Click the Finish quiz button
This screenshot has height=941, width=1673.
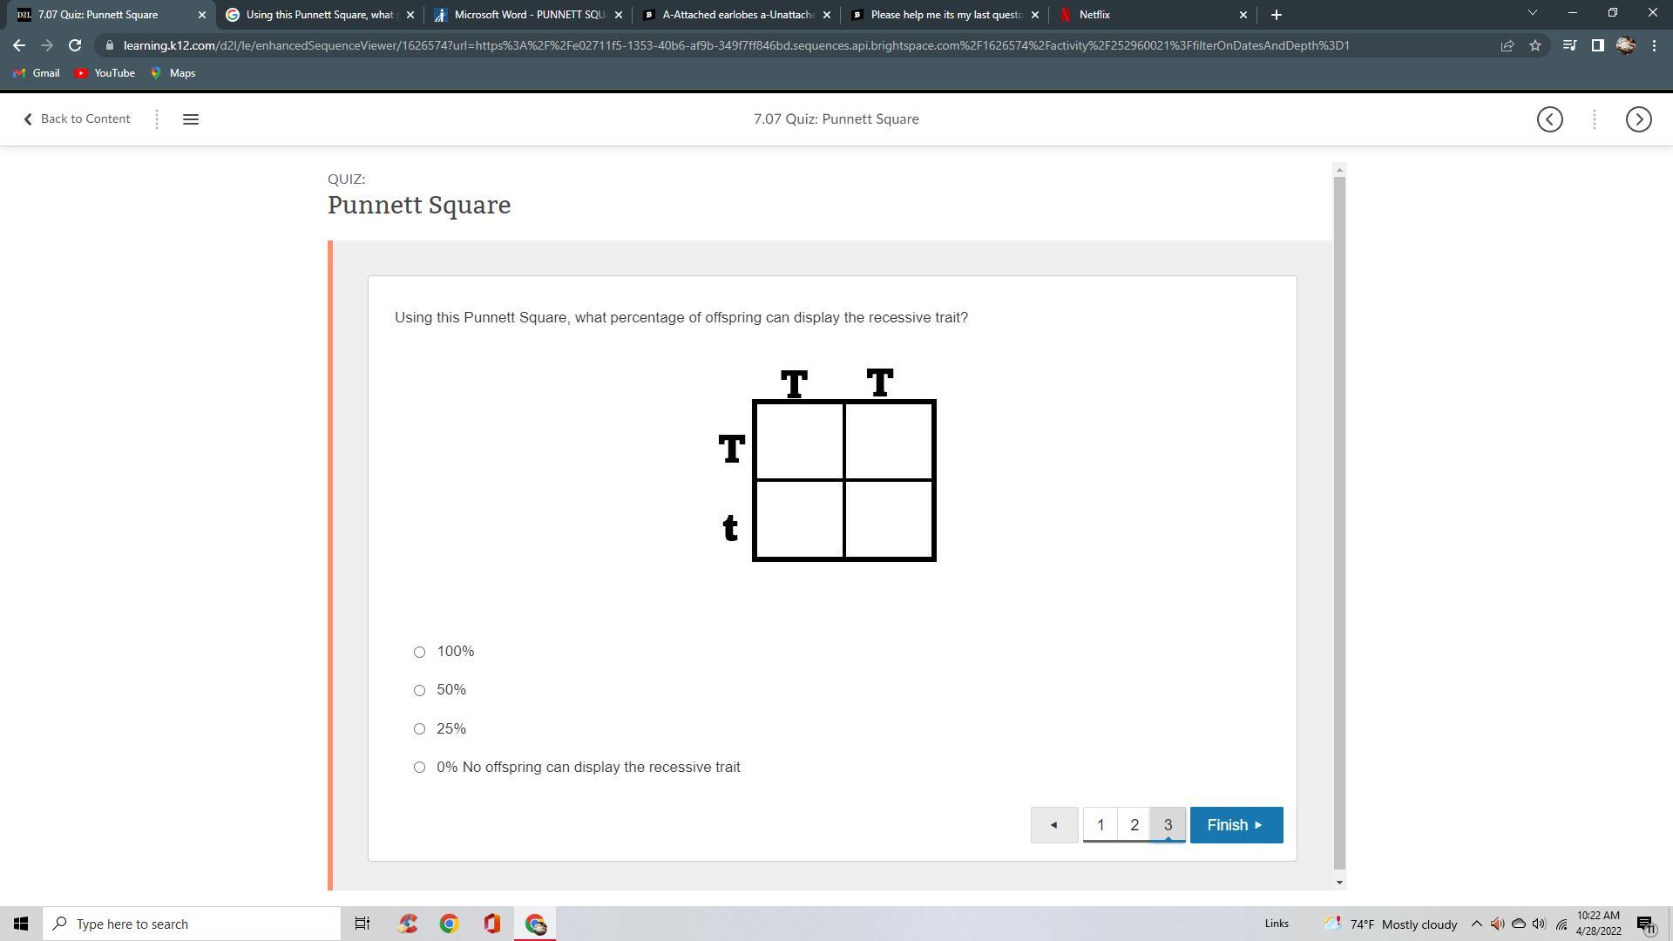pyautogui.click(x=1236, y=825)
